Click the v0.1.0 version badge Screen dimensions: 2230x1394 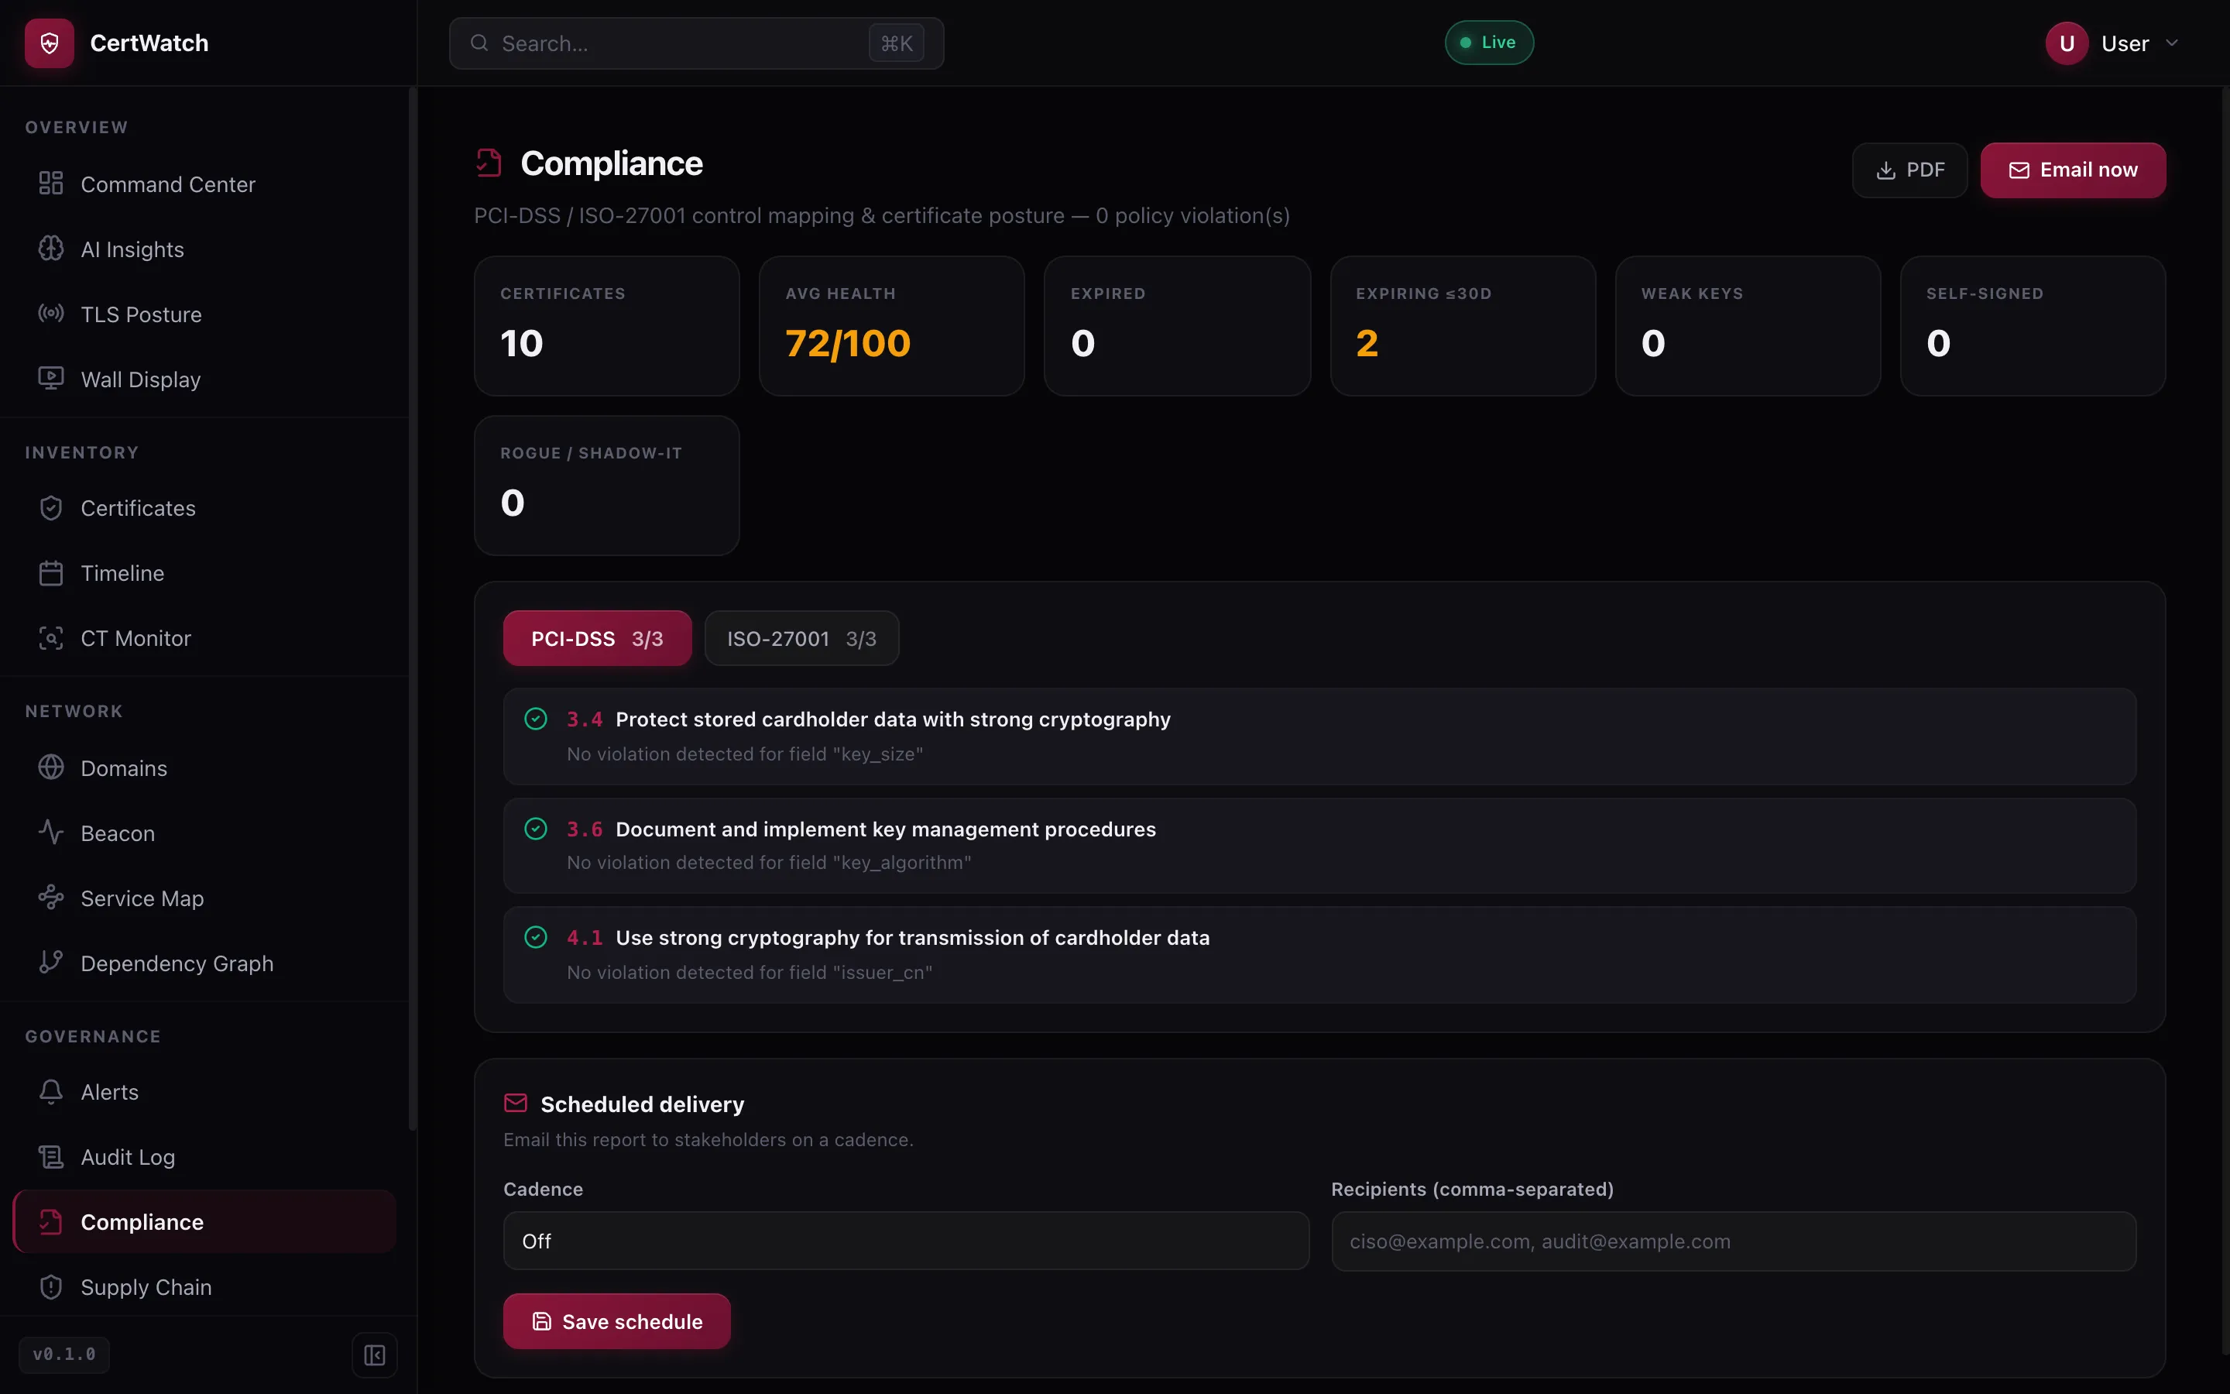64,1355
